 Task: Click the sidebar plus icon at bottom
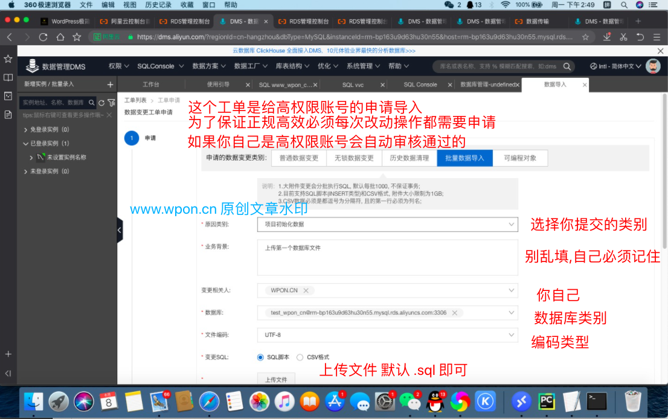click(8, 354)
